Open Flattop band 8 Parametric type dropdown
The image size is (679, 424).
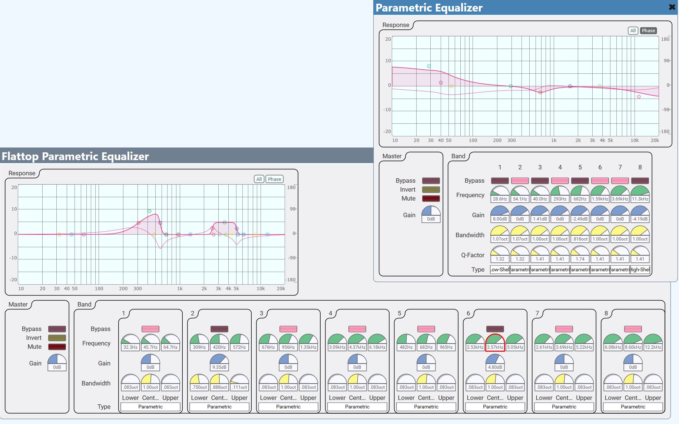[x=633, y=407]
